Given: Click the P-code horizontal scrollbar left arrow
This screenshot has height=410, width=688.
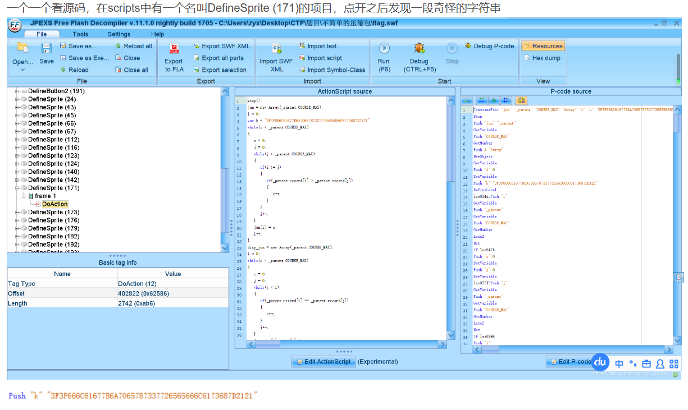Looking at the screenshot, I should [x=478, y=349].
